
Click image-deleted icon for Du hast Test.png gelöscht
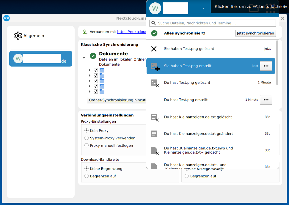[x=155, y=83]
